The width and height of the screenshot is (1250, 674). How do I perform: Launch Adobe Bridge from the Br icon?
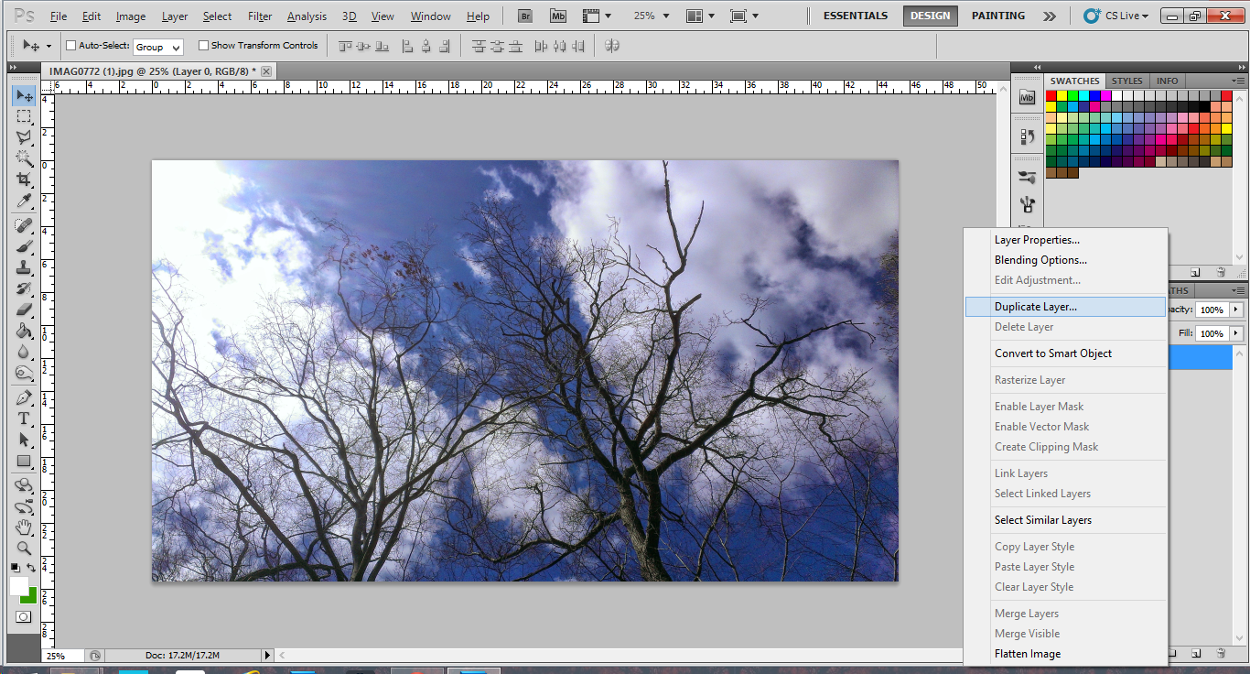[x=525, y=16]
